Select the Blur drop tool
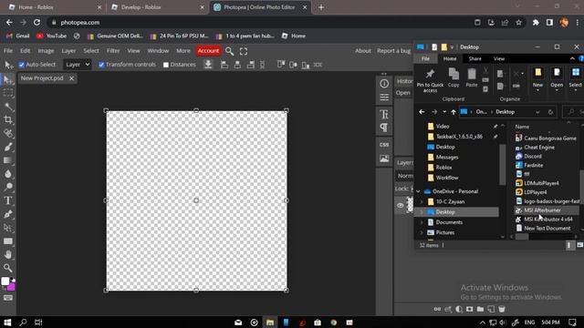The width and height of the screenshot is (584, 328). pyautogui.click(x=8, y=174)
